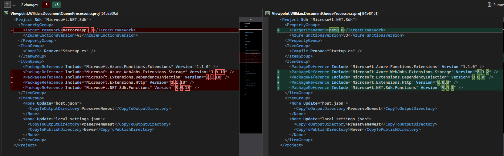Click AzureFunctionsVersion v3 line in the right pane
The height and width of the screenshot is (156, 504).
pyautogui.click(x=347, y=35)
